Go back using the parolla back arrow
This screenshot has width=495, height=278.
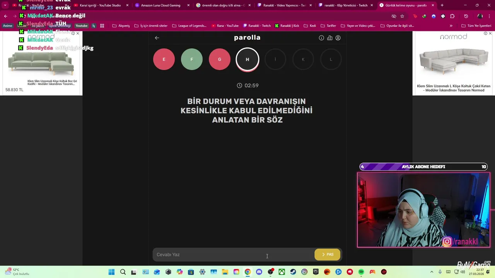click(x=157, y=38)
